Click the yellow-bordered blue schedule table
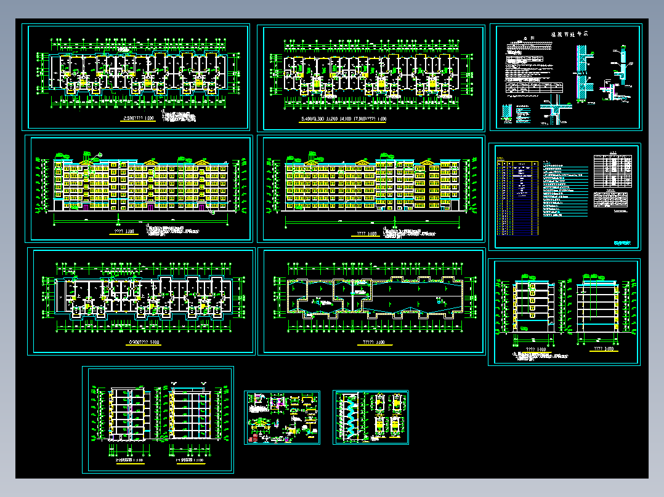 pos(517,197)
